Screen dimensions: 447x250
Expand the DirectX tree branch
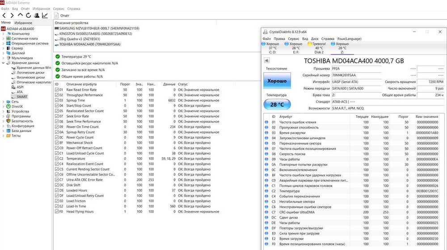pos(3,107)
